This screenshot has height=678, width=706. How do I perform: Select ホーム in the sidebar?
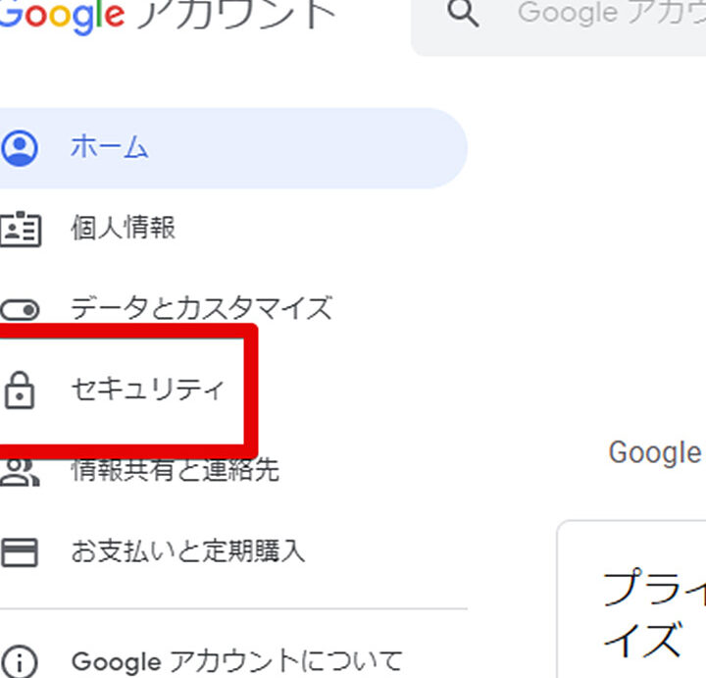click(x=109, y=148)
